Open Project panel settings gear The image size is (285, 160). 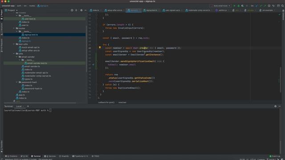point(81,10)
